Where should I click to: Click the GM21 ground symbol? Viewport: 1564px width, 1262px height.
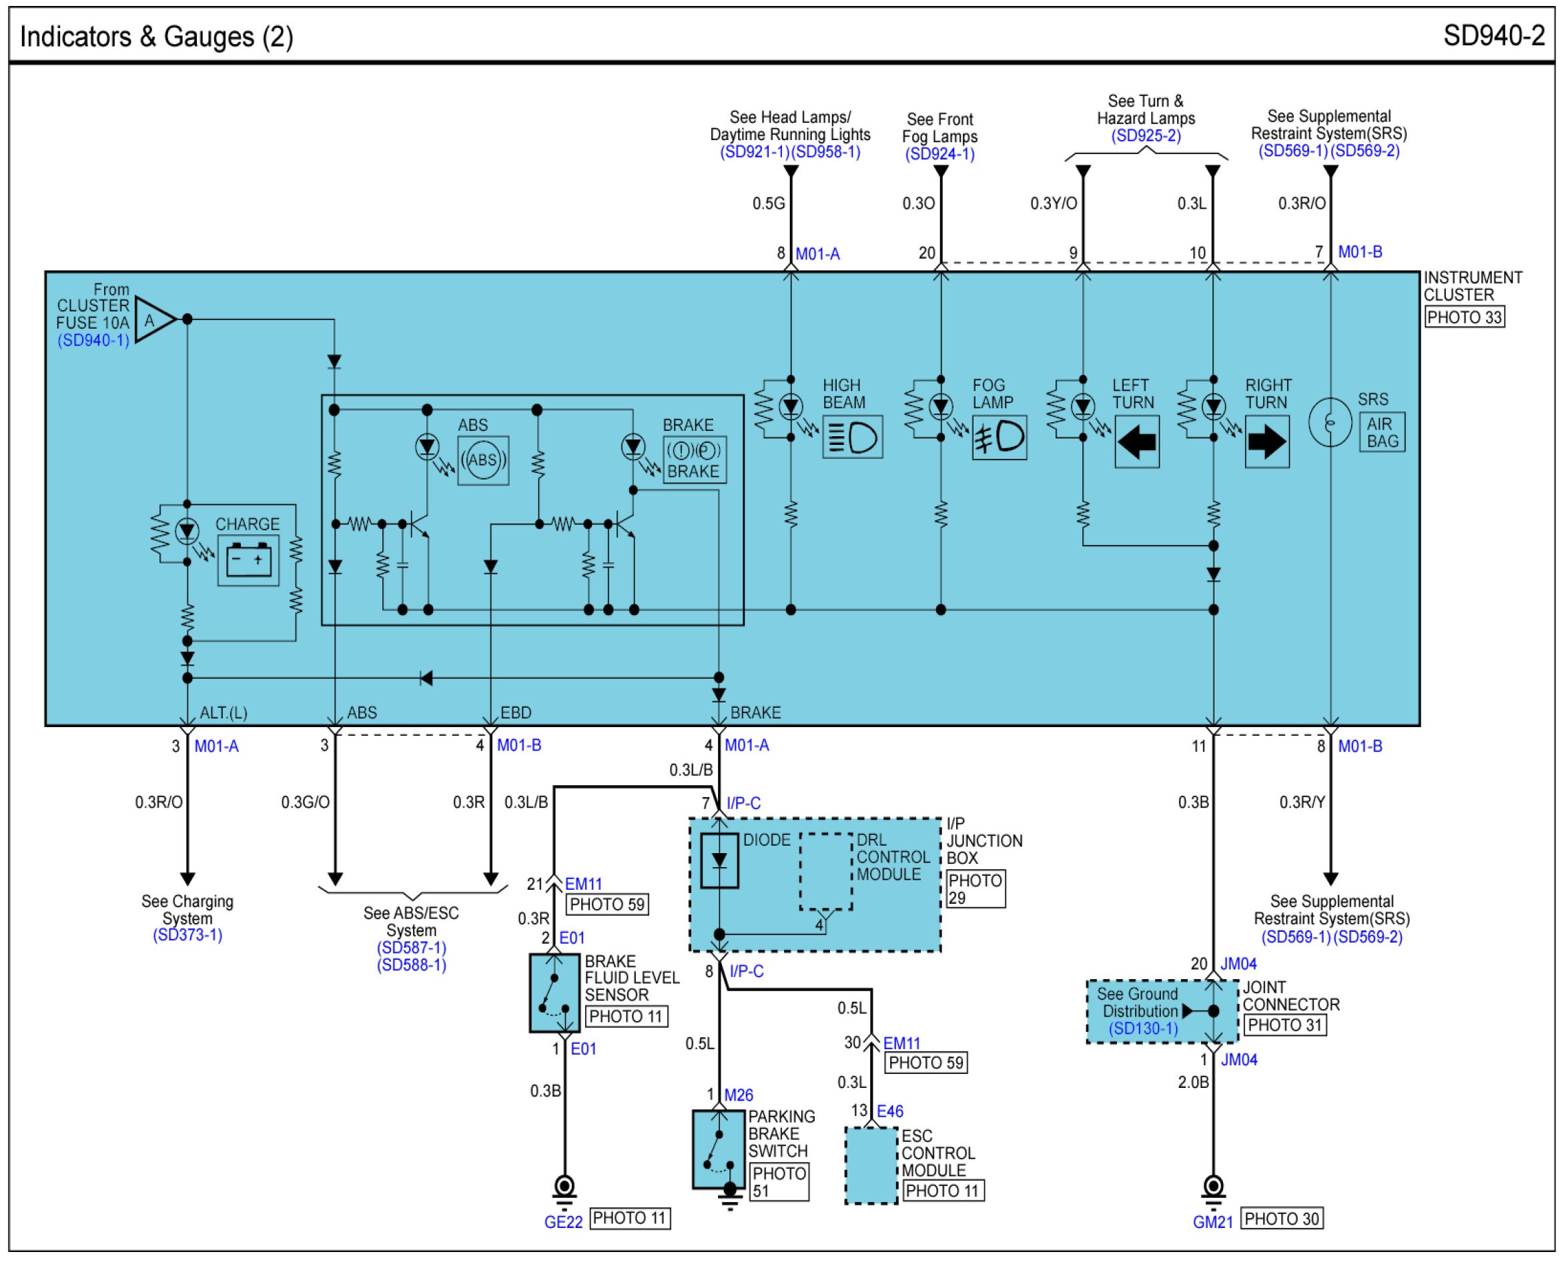click(x=1212, y=1190)
